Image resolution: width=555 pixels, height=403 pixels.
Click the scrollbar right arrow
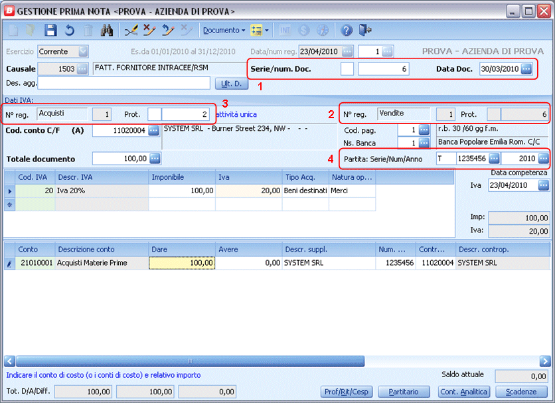pos(545,361)
